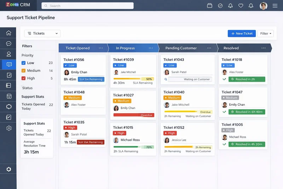This screenshot has height=189, width=283.
Task: Click High priority tag on Ticket #1052
Action: (170, 133)
